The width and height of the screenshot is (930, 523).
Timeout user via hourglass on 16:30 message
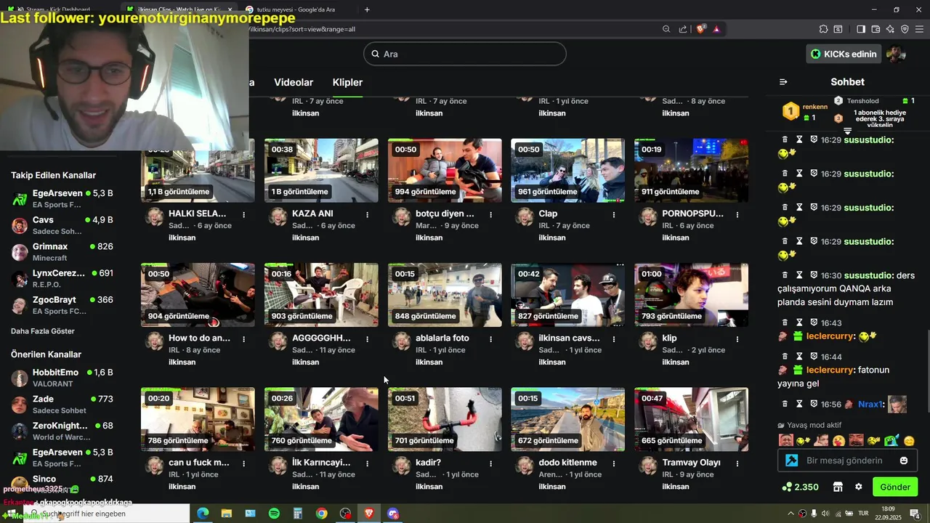[799, 275]
